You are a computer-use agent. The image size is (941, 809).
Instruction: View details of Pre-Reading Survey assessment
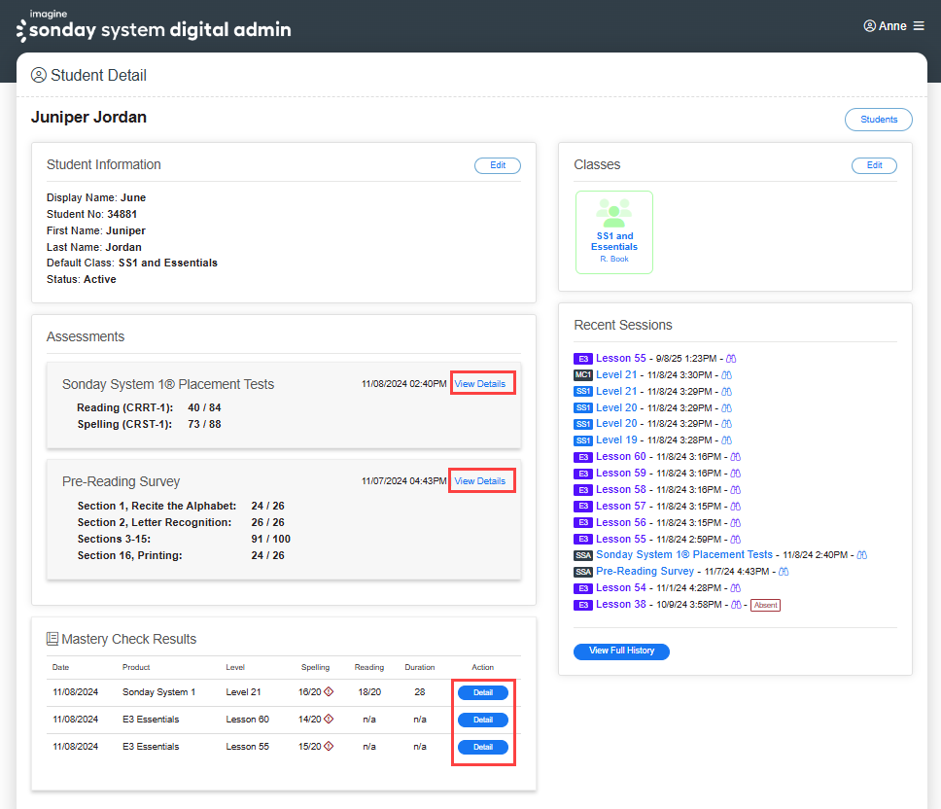[x=480, y=481]
